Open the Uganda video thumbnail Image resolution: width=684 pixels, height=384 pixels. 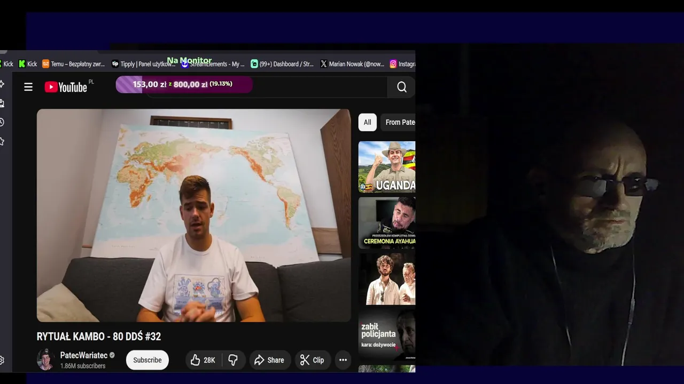(387, 167)
